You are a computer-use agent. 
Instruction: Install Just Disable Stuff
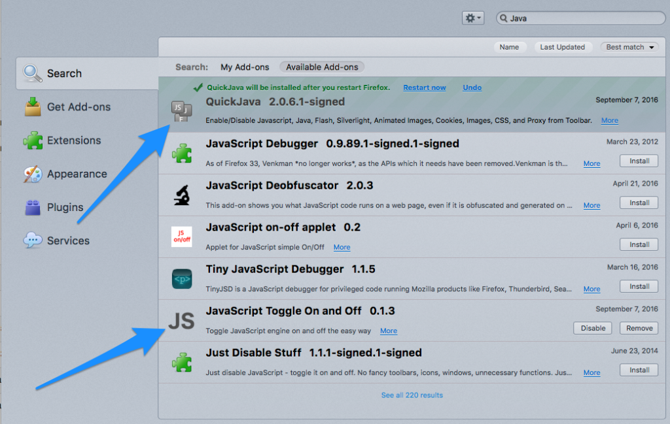[x=639, y=370]
